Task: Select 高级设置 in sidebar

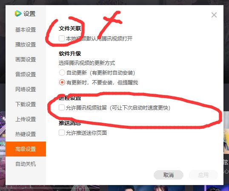Action: [26, 149]
